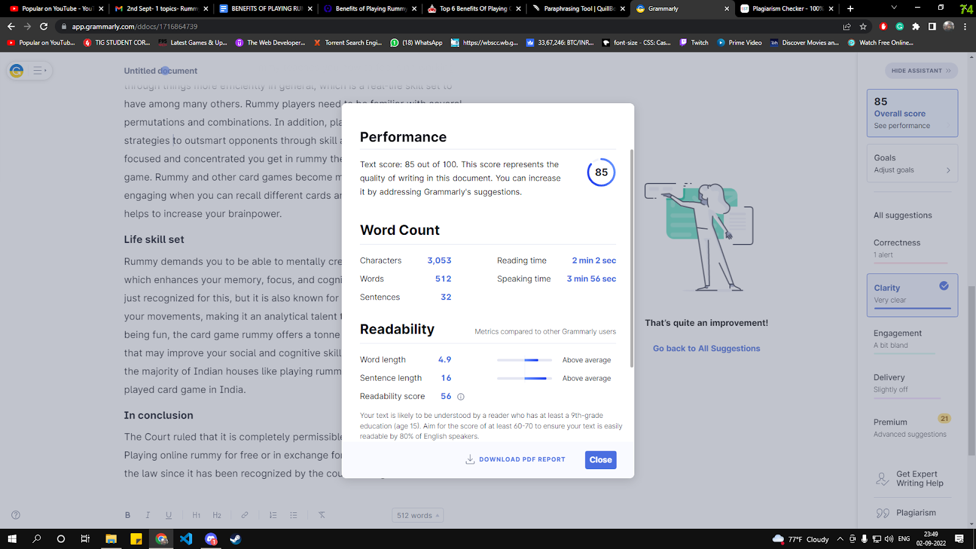
Task: Apply Heading 1 style
Action: point(196,515)
